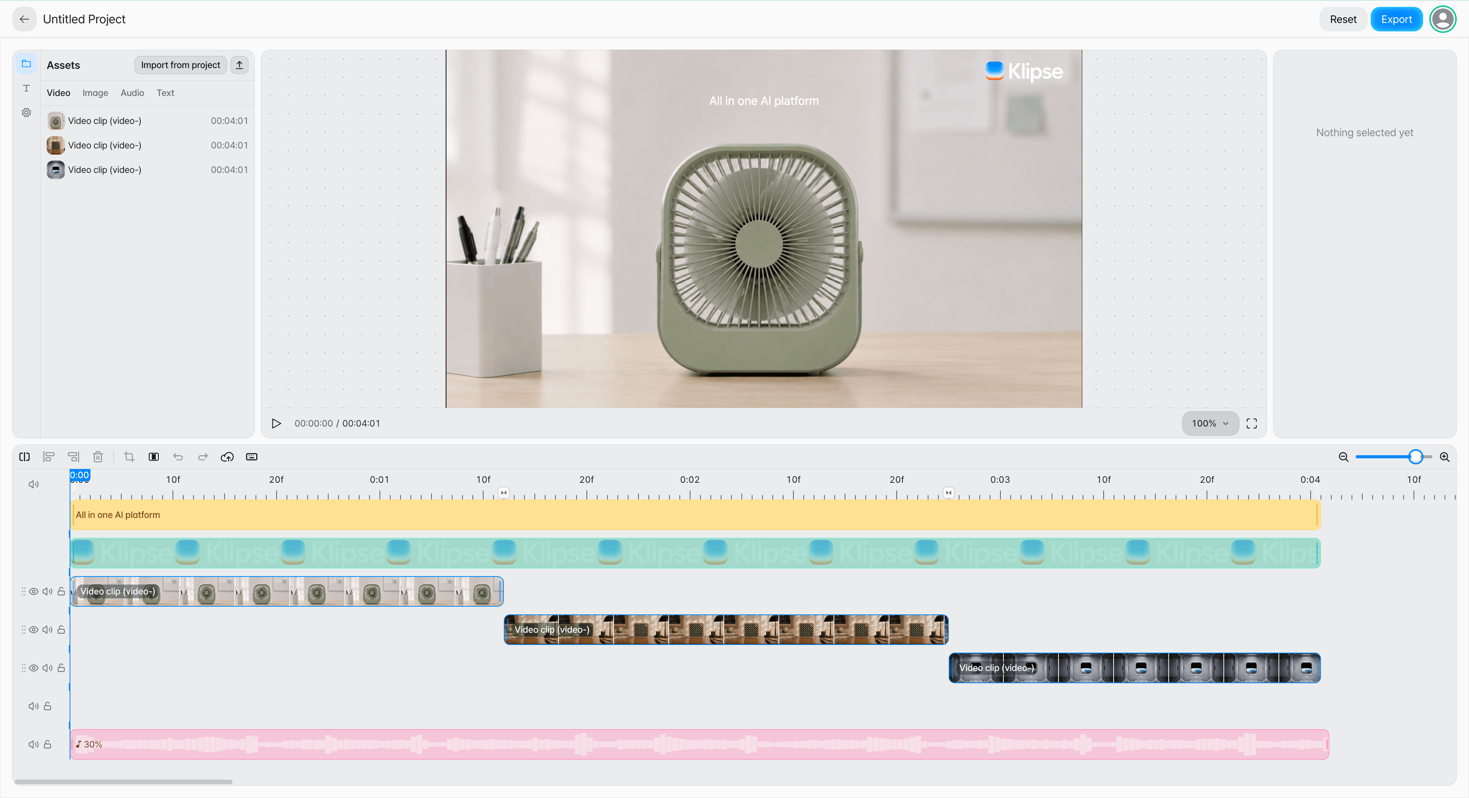Click the filmstrip frame icon beside crop
1469x798 pixels.
point(153,457)
